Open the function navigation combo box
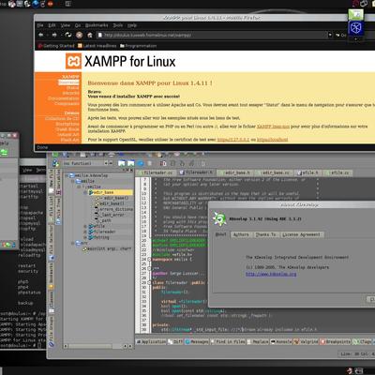 87,163
